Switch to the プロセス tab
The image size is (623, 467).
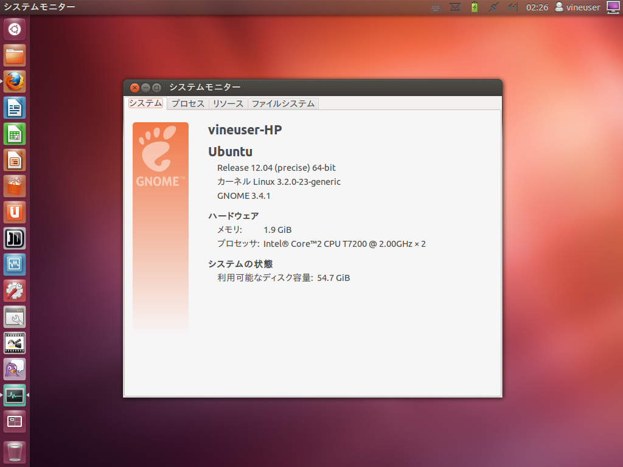point(188,103)
